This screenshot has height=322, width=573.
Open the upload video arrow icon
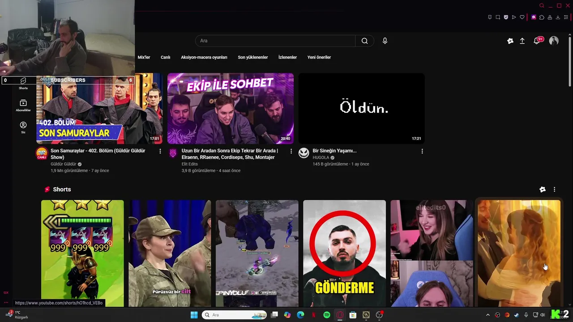pos(522,41)
